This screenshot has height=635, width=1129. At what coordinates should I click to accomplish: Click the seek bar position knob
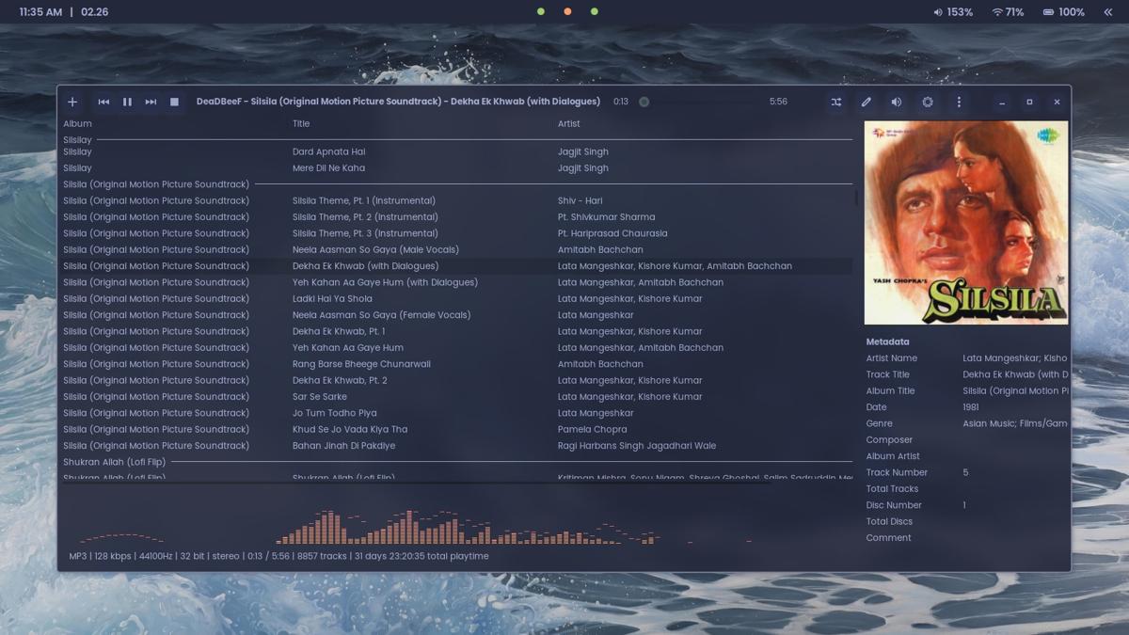click(644, 102)
